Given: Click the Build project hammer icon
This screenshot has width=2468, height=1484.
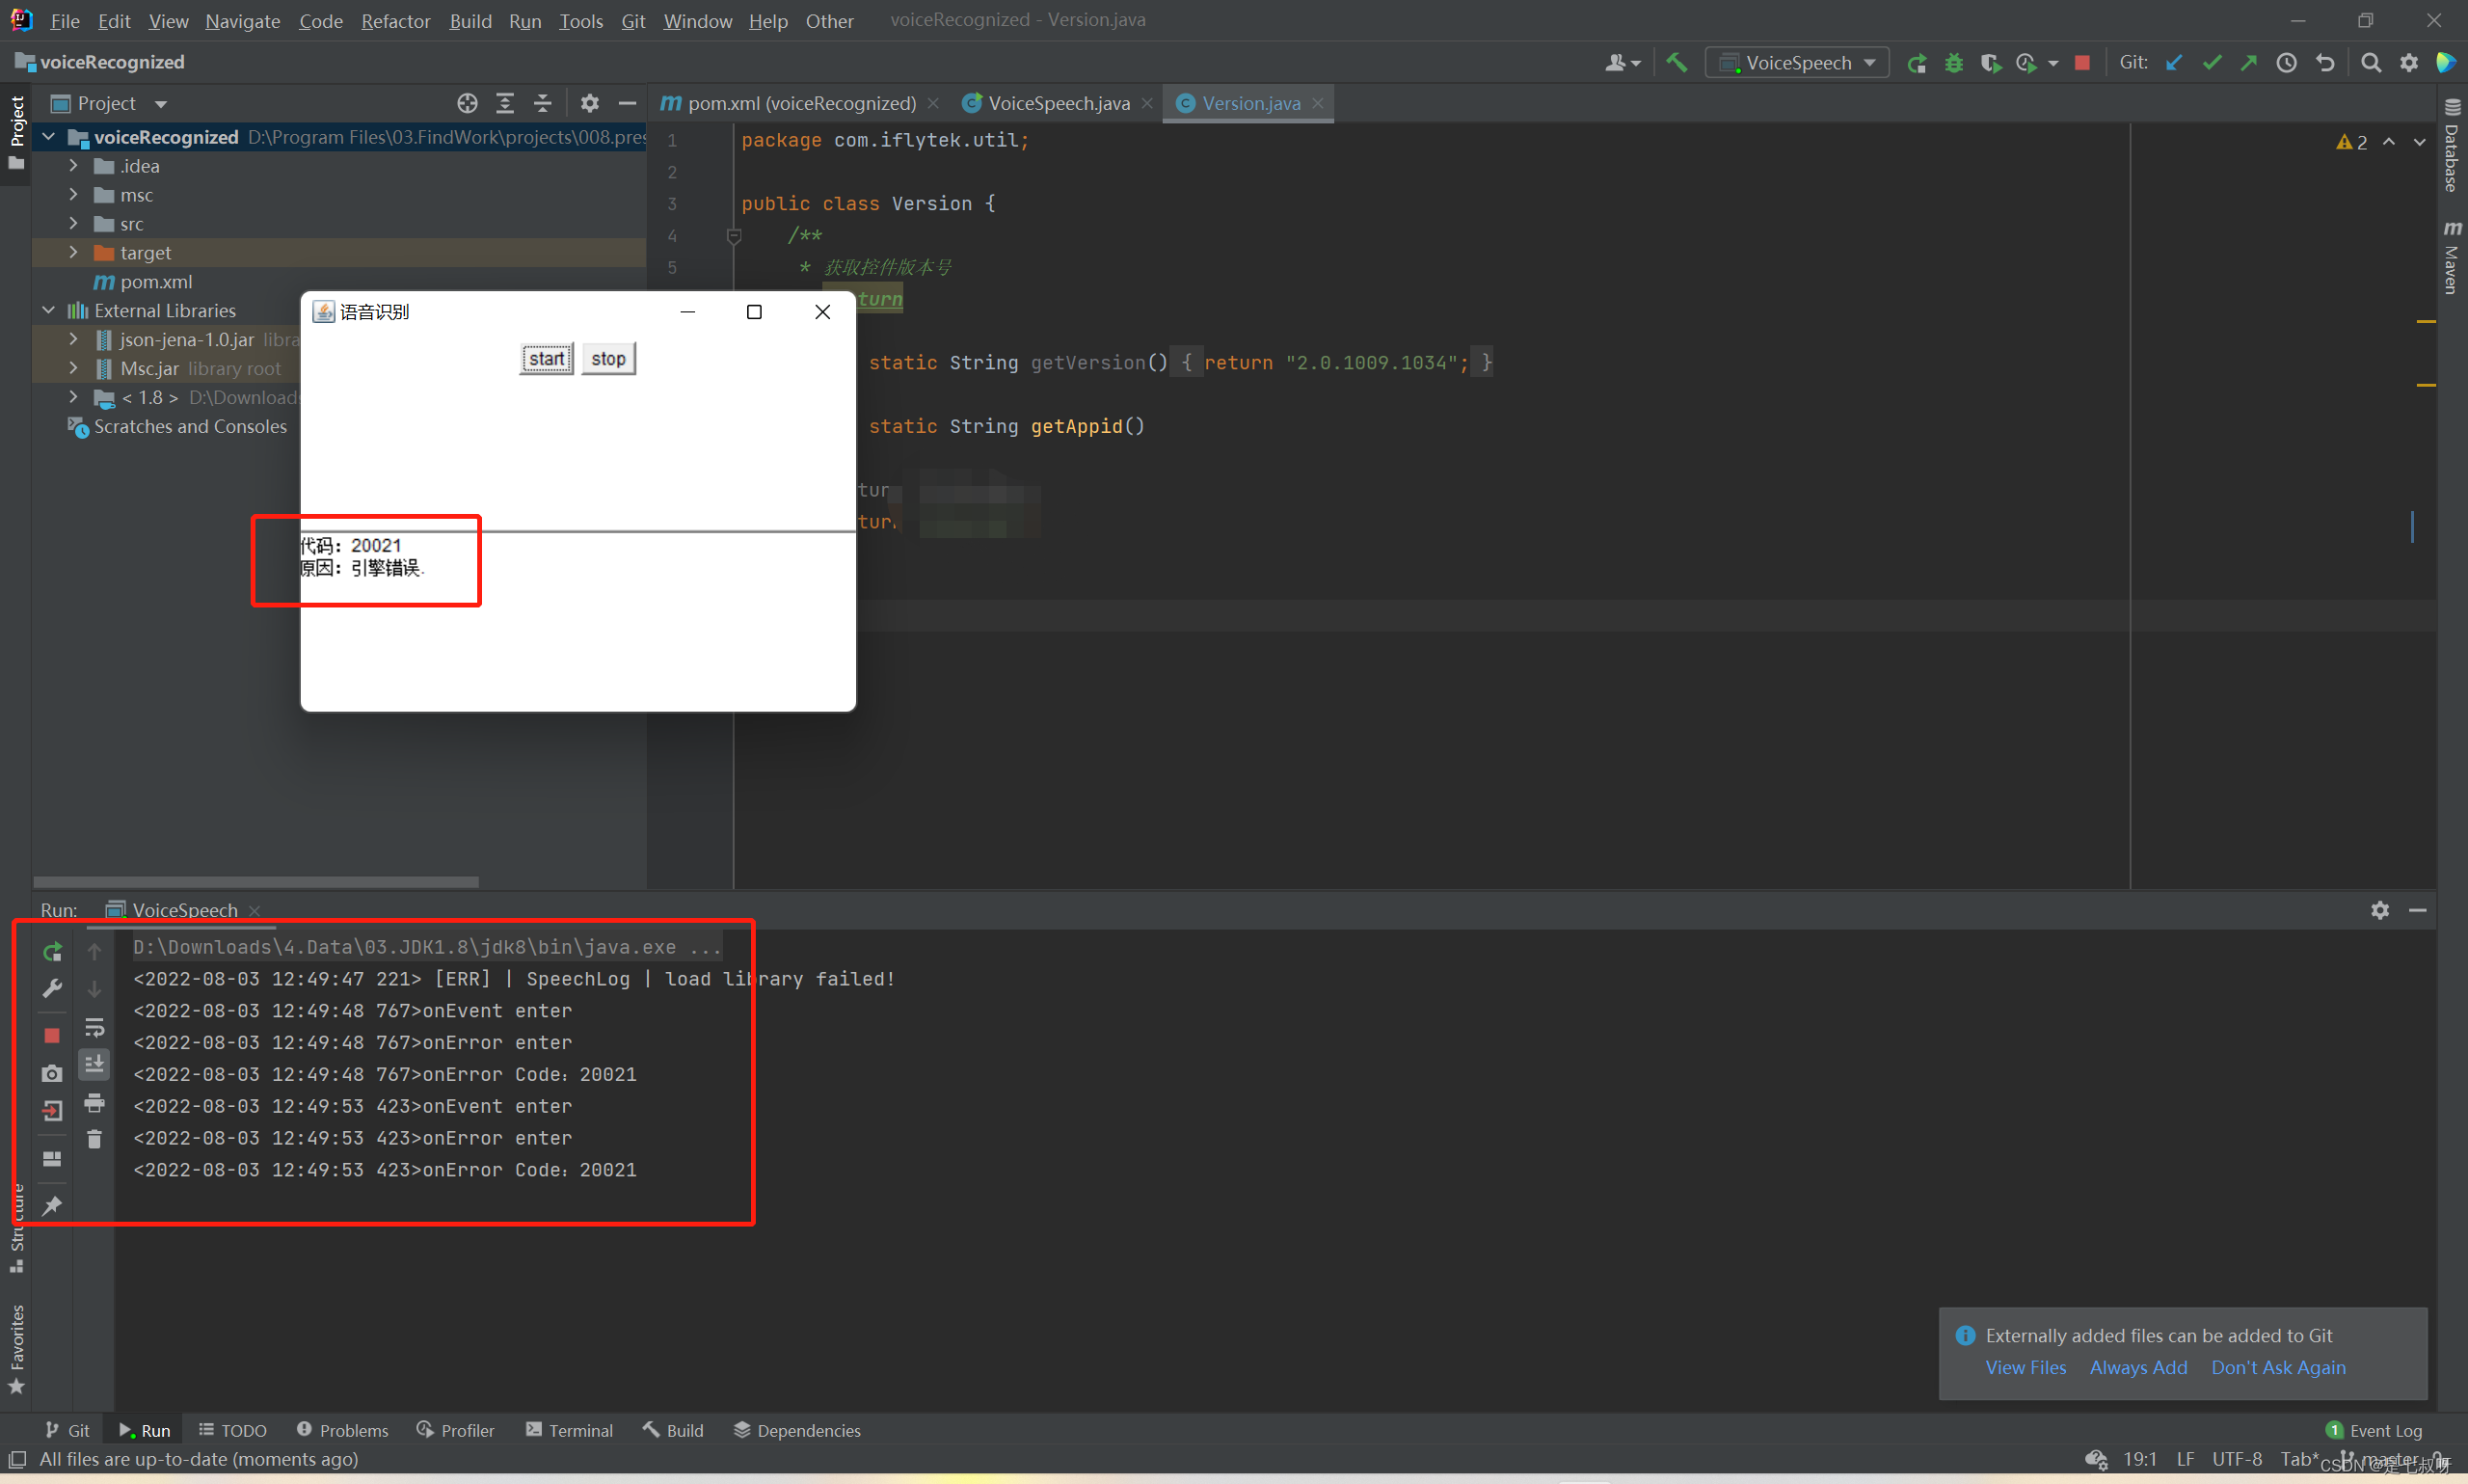Looking at the screenshot, I should (x=1677, y=63).
